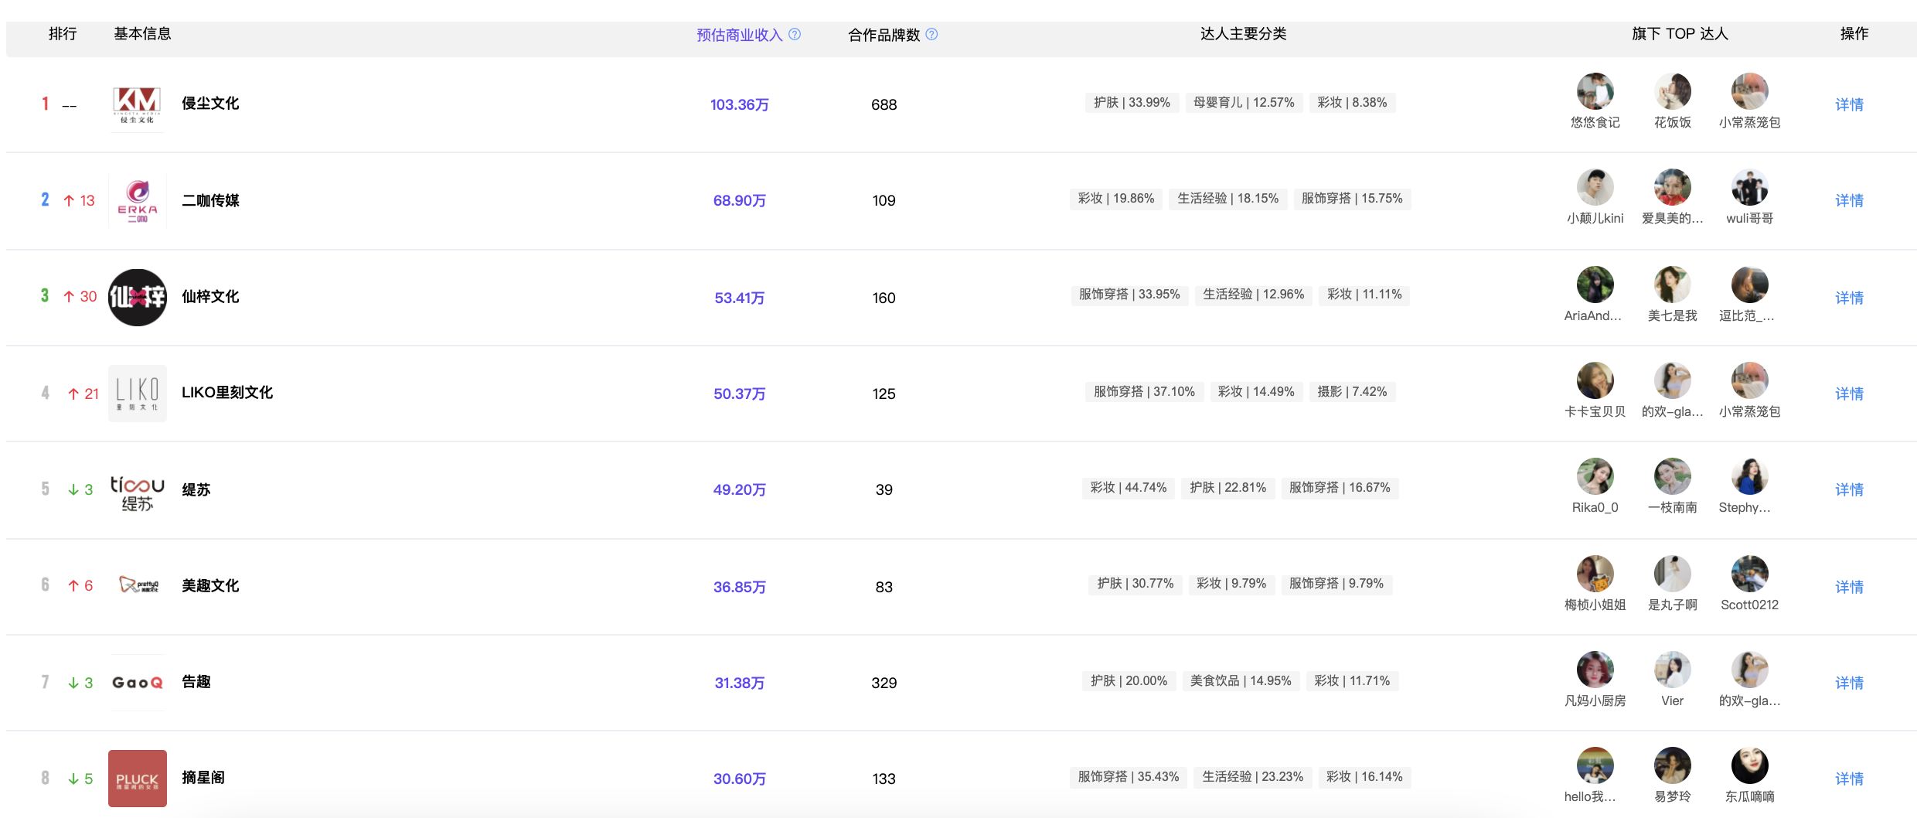Screen dimensions: 1917x818
Task: Select the 二咖传媒 name
Action: pyautogui.click(x=210, y=200)
